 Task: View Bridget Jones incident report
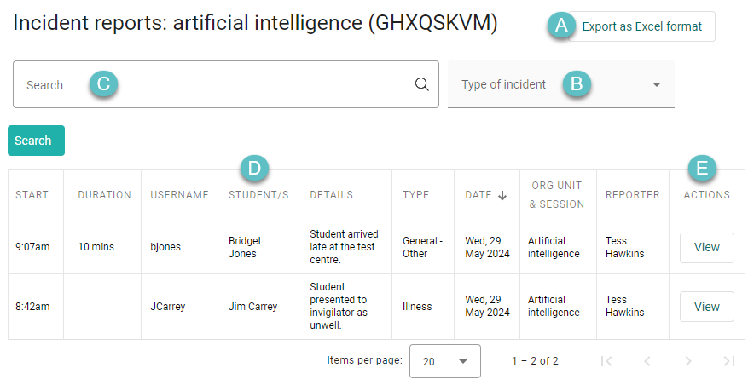tap(706, 247)
